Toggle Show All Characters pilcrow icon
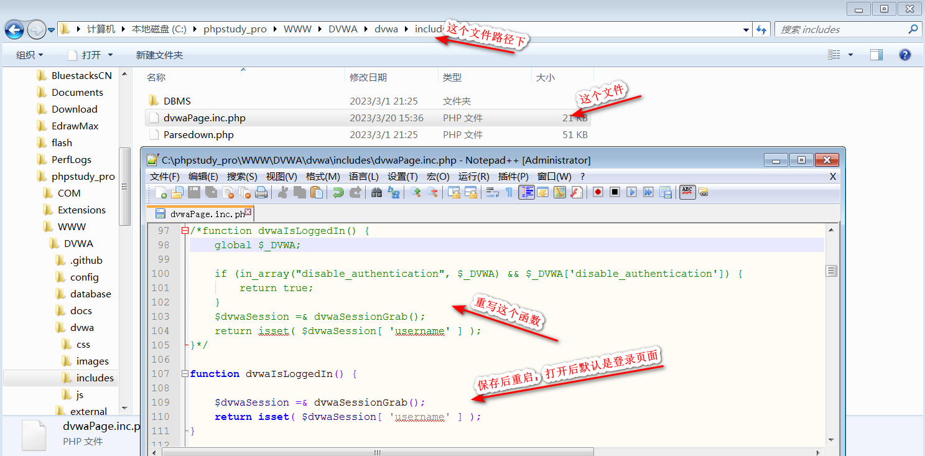Viewport: 925px width, 456px height. point(509,192)
